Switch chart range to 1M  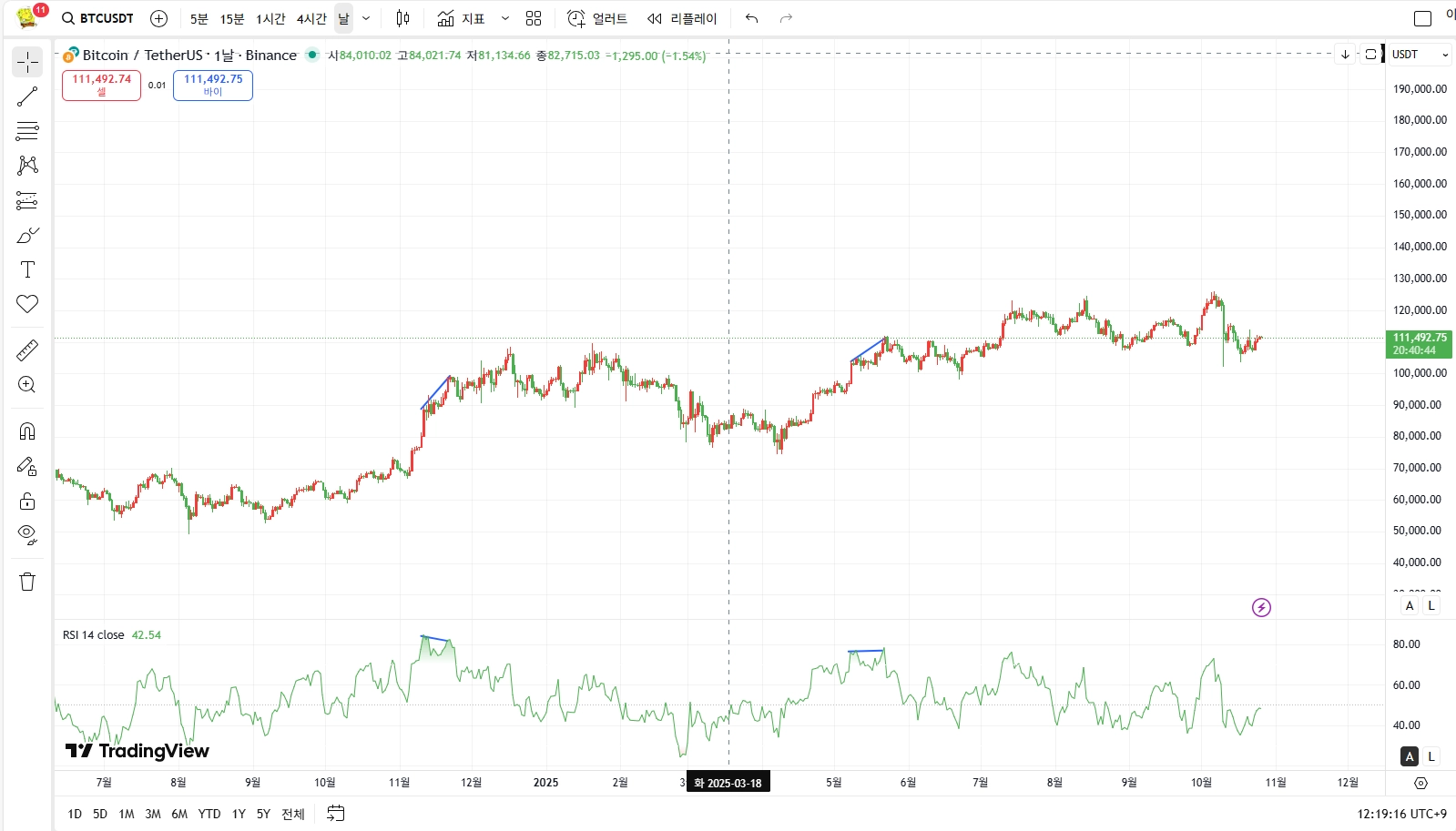pos(127,814)
